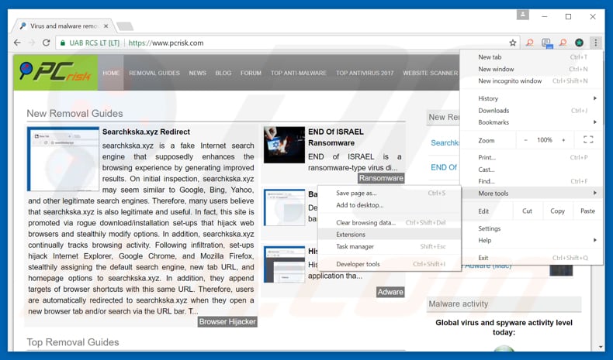This screenshot has width=613, height=360.
Task: Open Extensions from More tools submenu
Action: pyautogui.click(x=390, y=235)
